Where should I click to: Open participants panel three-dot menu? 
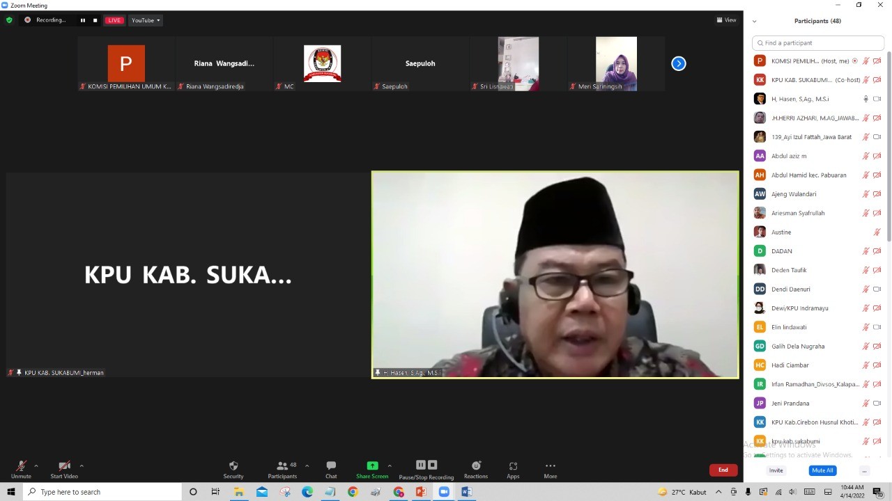(864, 470)
